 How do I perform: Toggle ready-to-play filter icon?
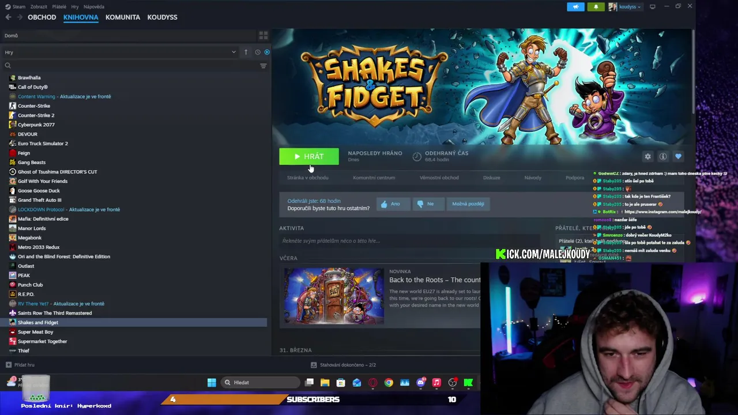click(267, 52)
